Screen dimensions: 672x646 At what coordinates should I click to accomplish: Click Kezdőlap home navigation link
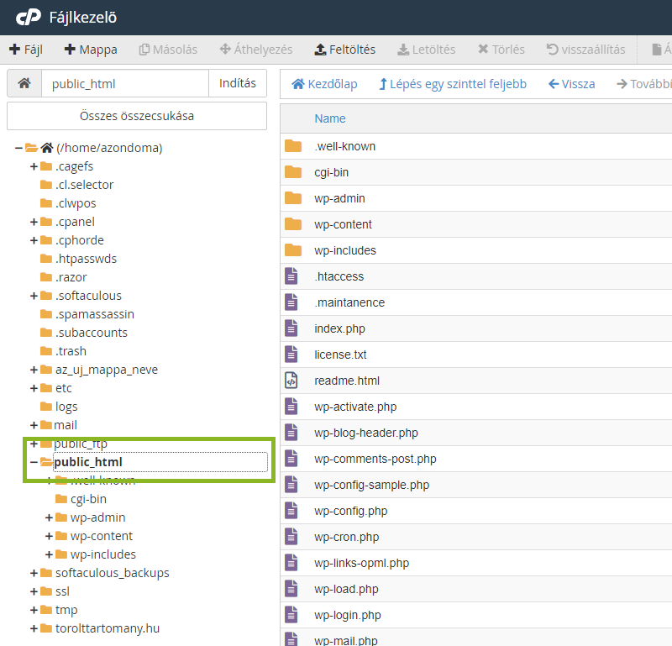click(x=324, y=84)
